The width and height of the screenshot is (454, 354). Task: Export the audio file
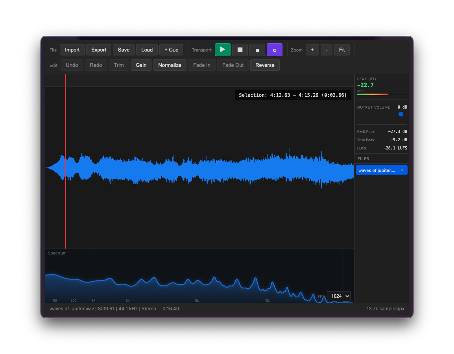click(99, 50)
